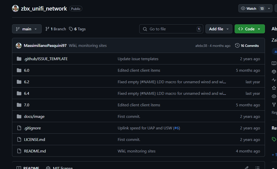Click folder icon beside .github/ISSUE_TEMPLATE

[19, 59]
